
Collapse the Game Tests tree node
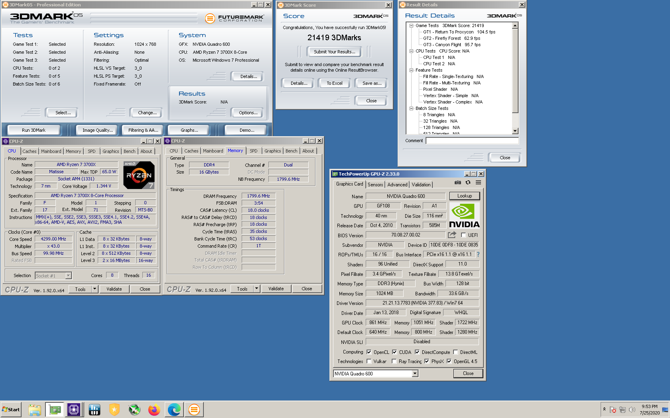coord(411,25)
